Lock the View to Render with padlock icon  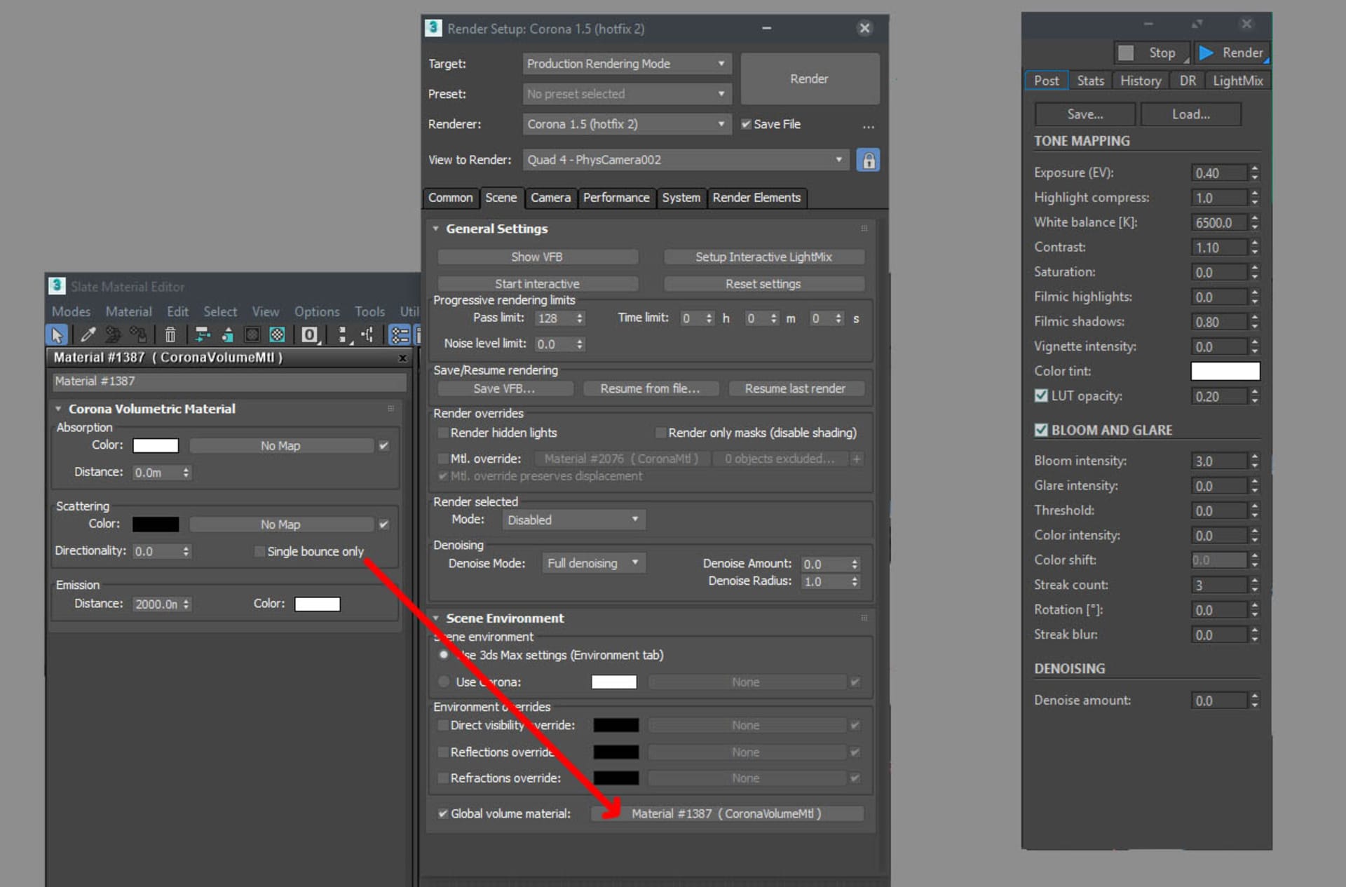pos(868,160)
